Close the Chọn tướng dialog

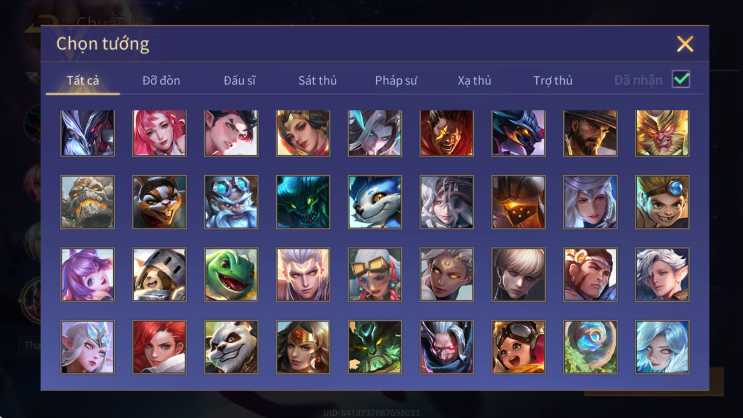(x=685, y=44)
